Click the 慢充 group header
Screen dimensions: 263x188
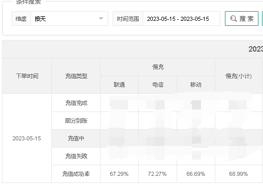(158, 67)
